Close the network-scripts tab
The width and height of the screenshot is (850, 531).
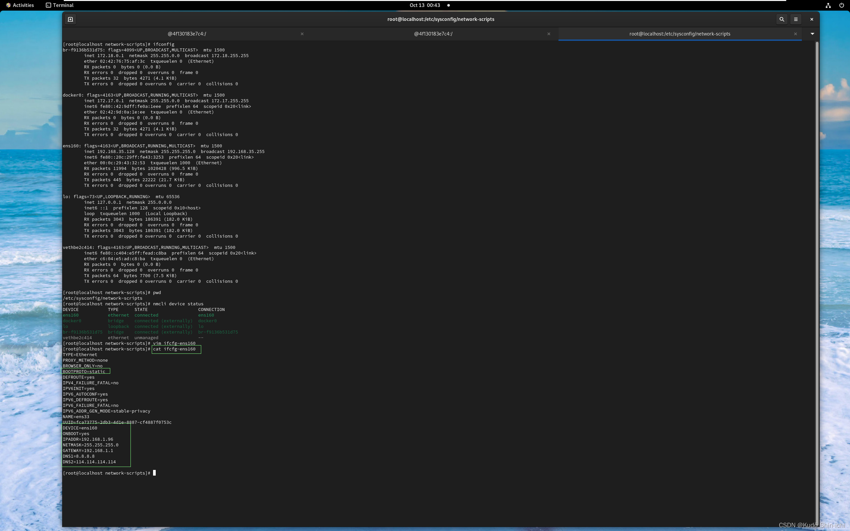796,34
